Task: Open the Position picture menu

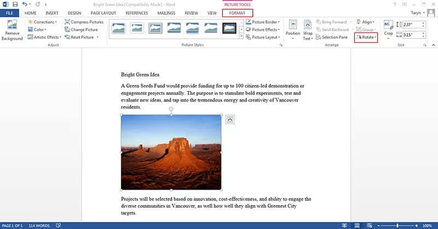Action: (292, 28)
